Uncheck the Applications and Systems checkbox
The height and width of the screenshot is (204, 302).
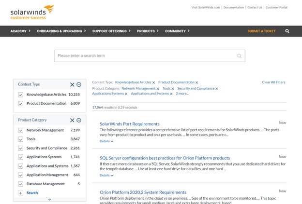[21, 166]
